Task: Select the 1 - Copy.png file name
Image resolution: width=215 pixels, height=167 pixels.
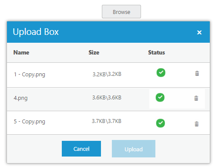Action: pos(30,75)
